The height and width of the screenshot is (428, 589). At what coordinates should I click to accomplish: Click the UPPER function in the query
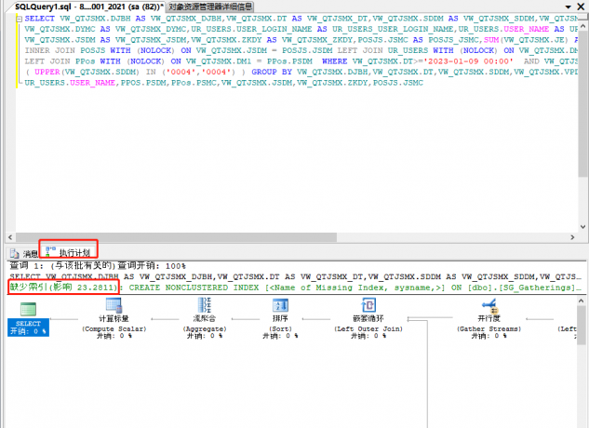[47, 72]
